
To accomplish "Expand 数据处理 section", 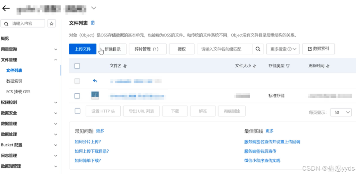I will (56, 134).
